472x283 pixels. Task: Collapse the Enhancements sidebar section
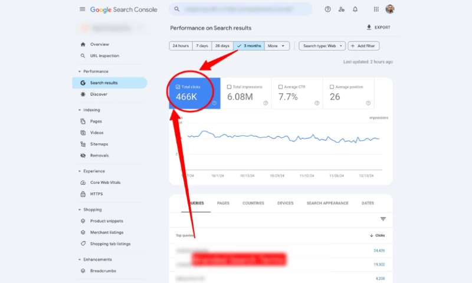pyautogui.click(x=80, y=259)
